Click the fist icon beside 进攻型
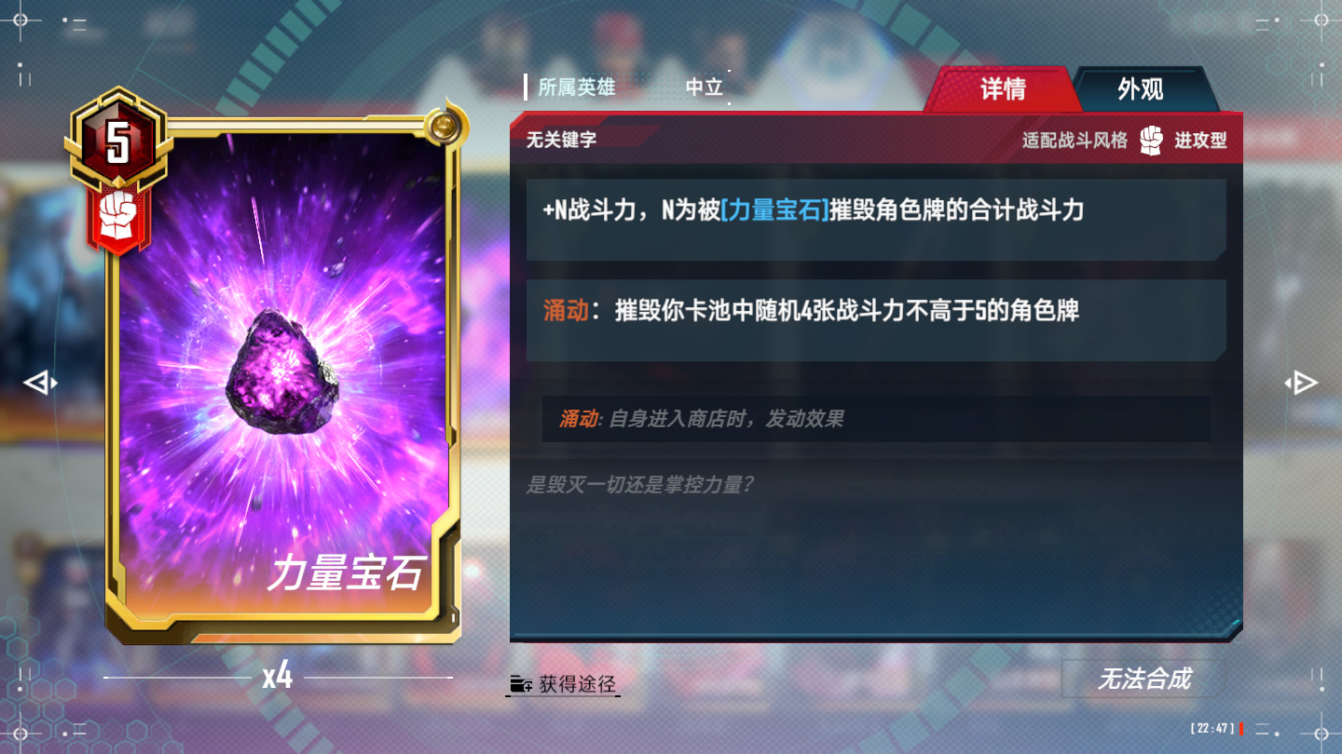 [x=1152, y=141]
